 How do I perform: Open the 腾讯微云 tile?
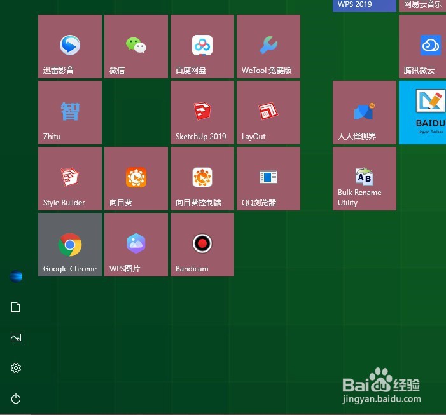(422, 46)
